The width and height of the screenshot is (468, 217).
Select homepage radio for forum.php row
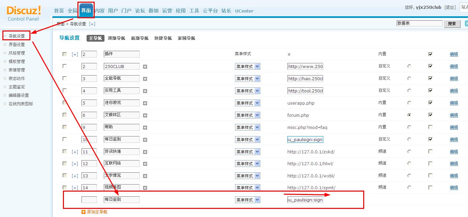click(410, 115)
